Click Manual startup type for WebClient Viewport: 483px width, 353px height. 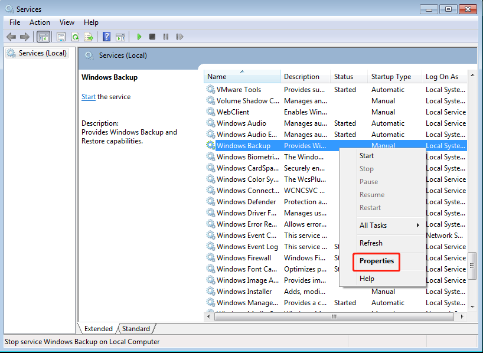click(x=383, y=112)
